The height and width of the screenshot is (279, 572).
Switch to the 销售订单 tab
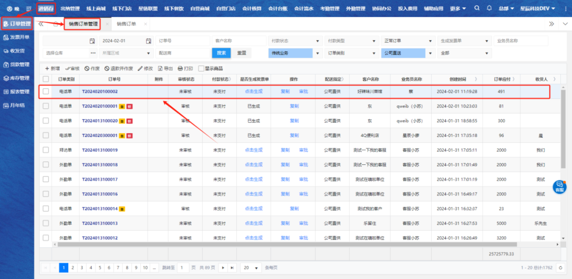pos(126,24)
